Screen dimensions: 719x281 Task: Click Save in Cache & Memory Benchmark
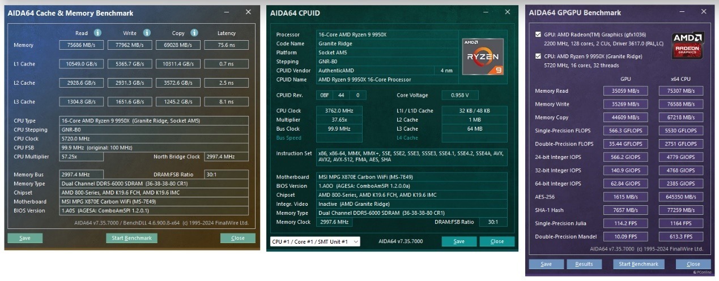pos(25,238)
